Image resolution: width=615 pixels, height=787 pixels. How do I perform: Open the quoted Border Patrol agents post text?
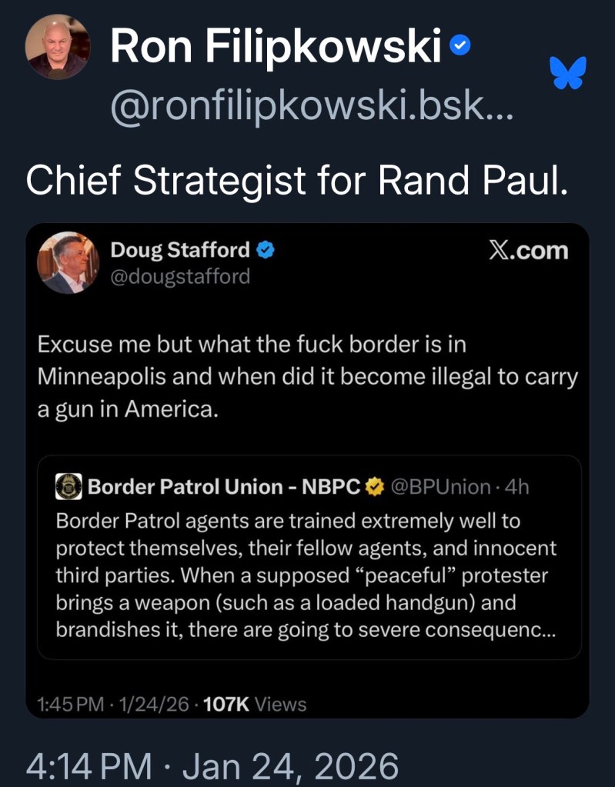point(306,575)
